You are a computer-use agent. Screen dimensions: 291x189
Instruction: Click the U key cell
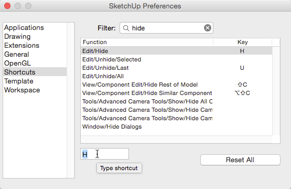tap(242, 68)
